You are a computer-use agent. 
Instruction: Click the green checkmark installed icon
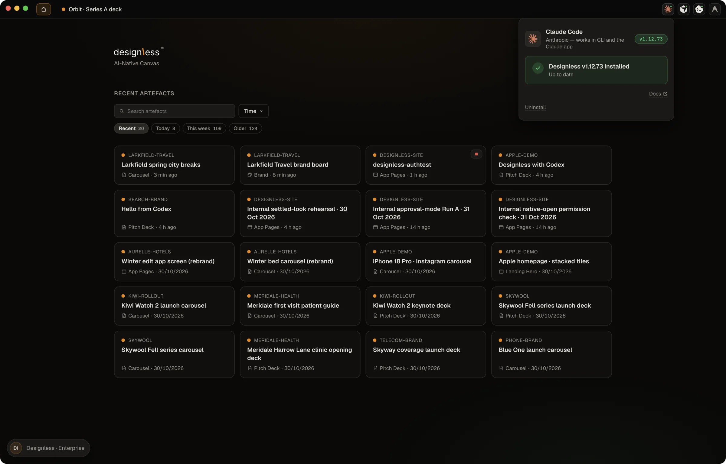coord(538,68)
